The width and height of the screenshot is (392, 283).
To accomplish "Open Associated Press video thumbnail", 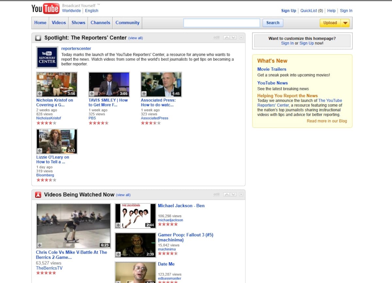I will 161,84.
